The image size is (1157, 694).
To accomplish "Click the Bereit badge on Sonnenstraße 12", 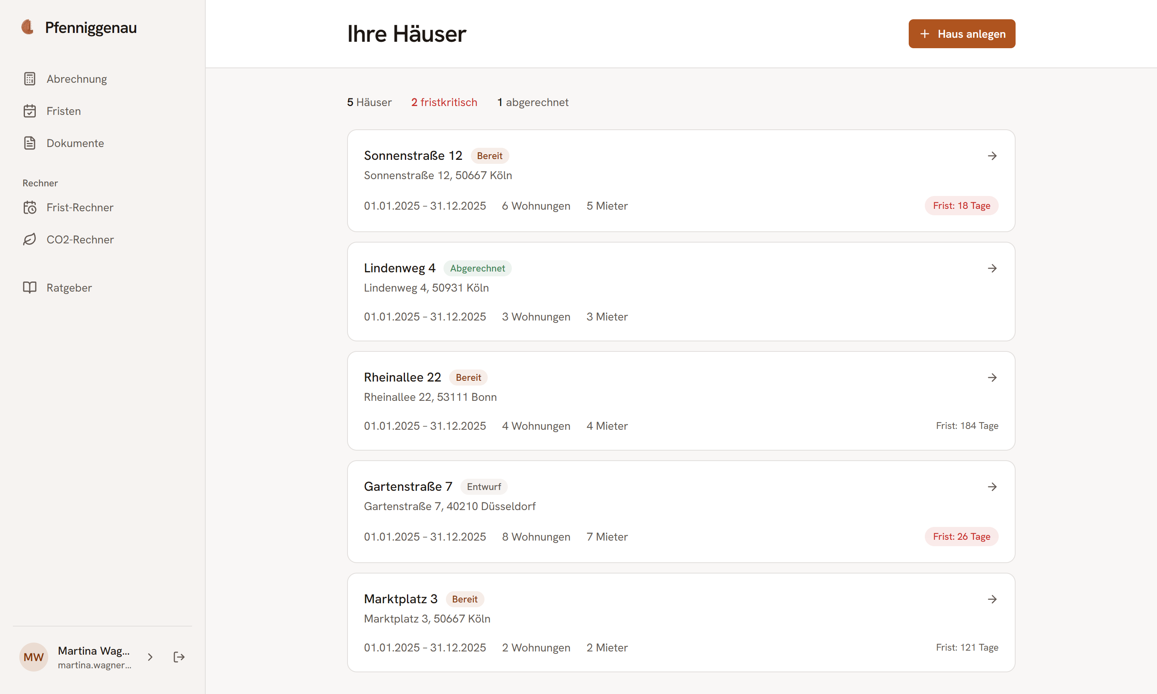I will (x=490, y=156).
